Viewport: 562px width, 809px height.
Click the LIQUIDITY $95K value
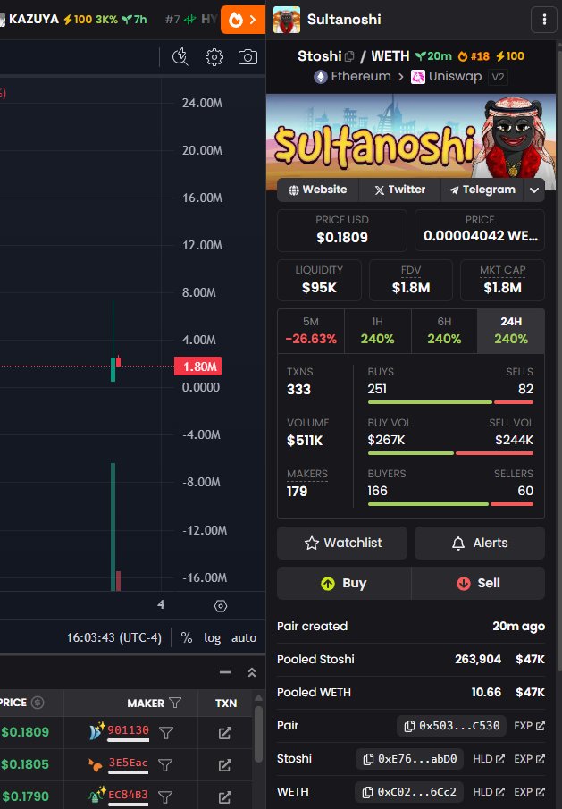319,288
